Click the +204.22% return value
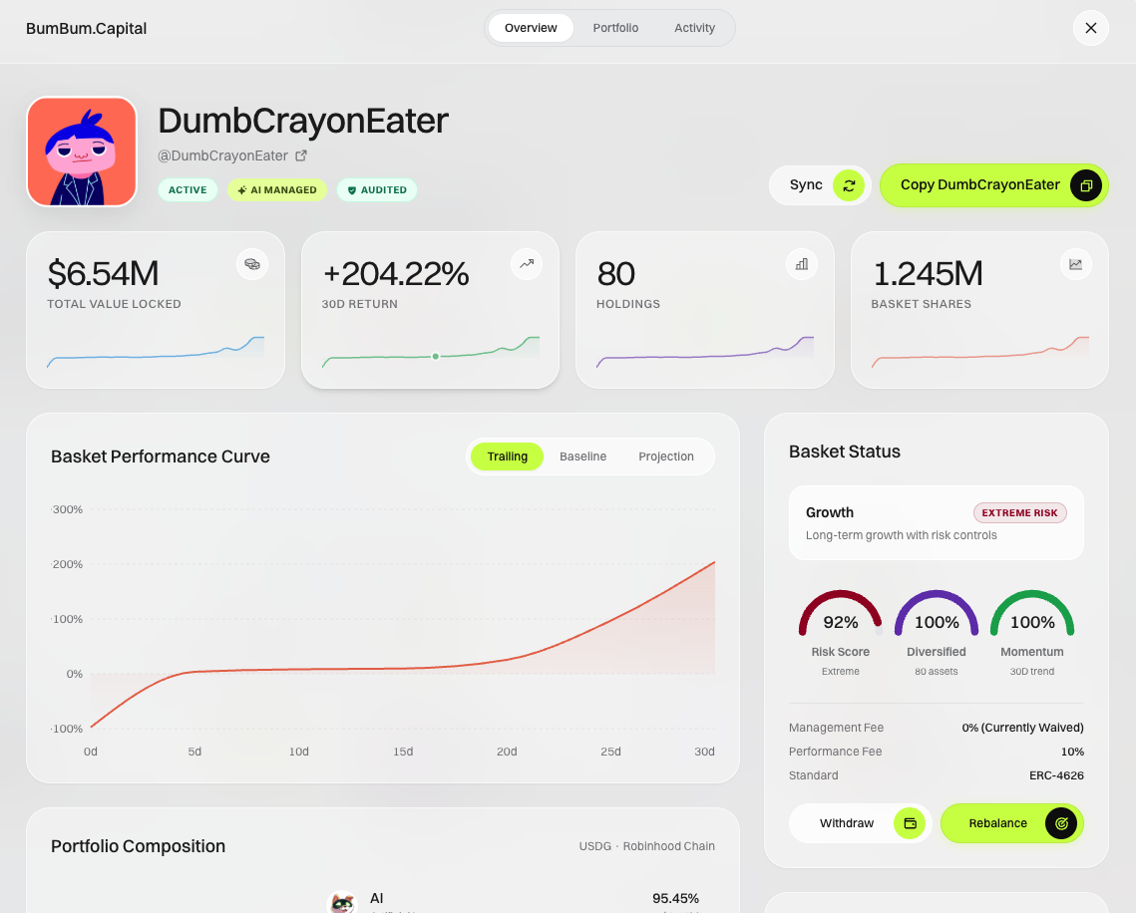This screenshot has width=1136, height=913. click(396, 274)
